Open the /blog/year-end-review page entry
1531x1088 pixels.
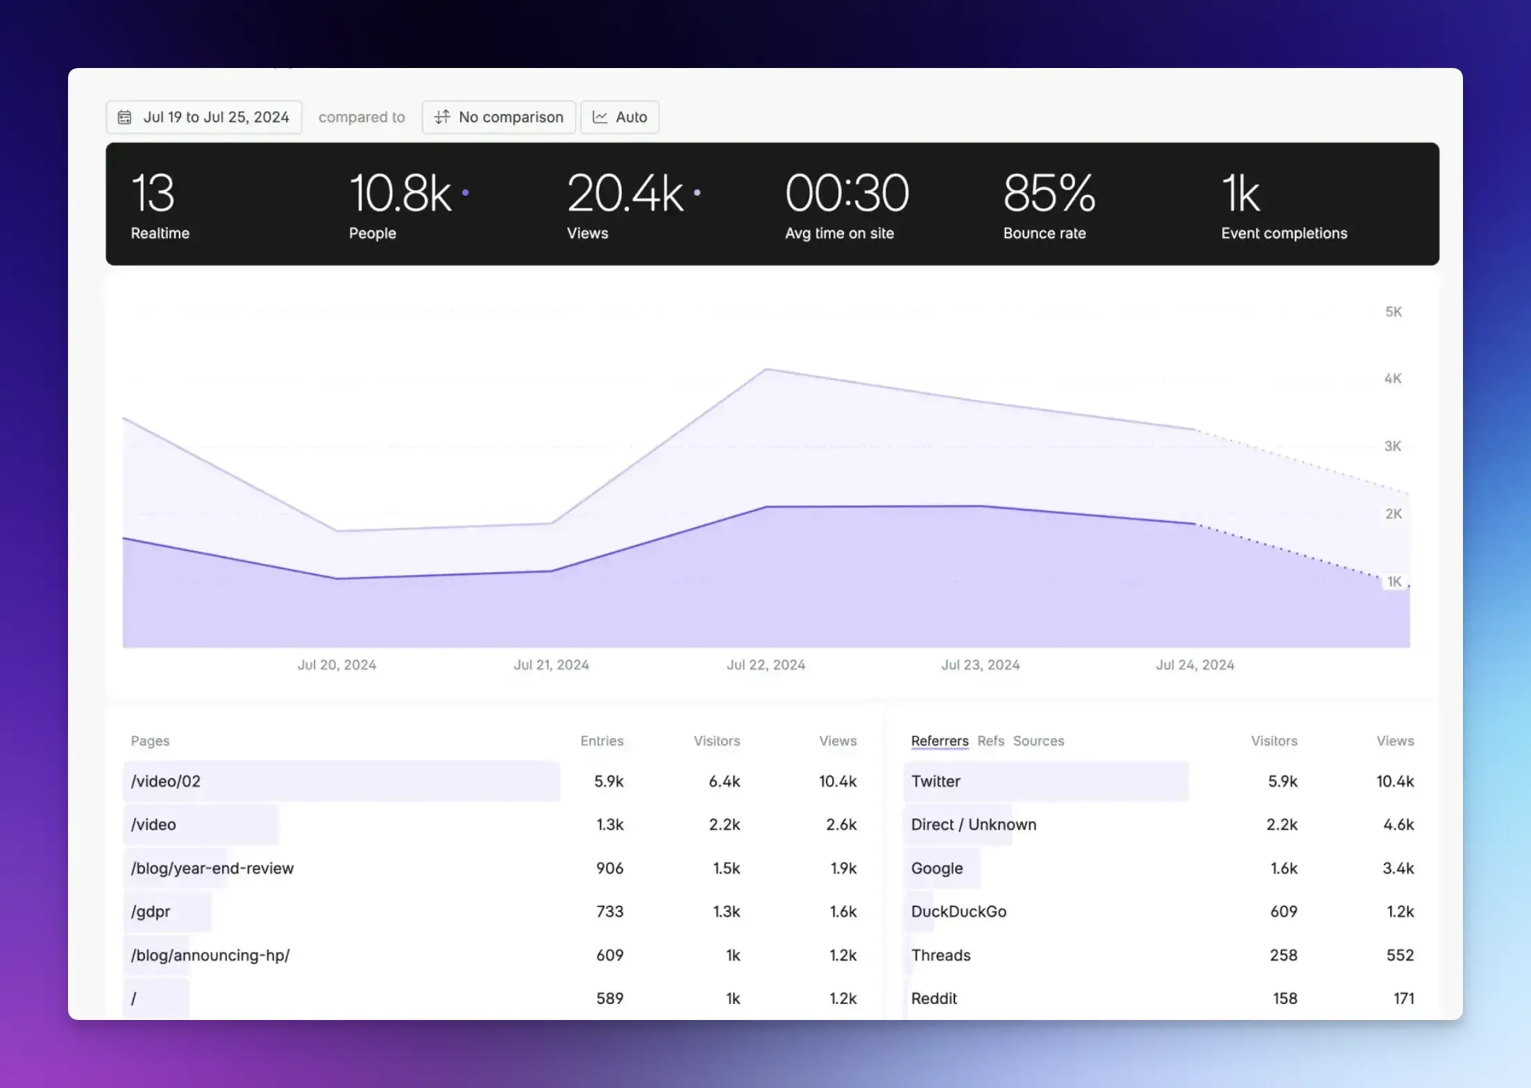point(212,867)
